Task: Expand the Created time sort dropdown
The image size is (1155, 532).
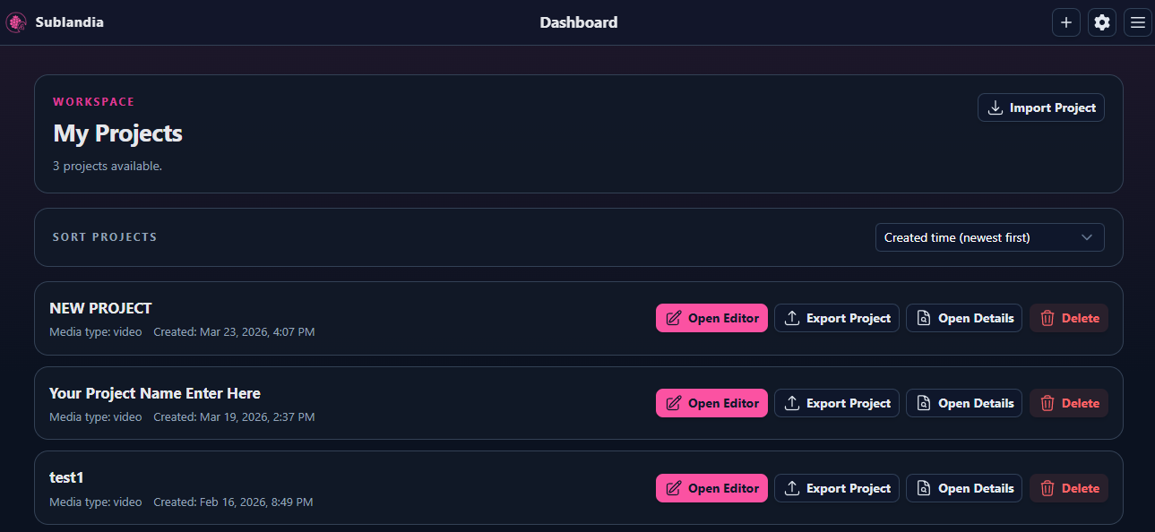Action: [x=988, y=237]
